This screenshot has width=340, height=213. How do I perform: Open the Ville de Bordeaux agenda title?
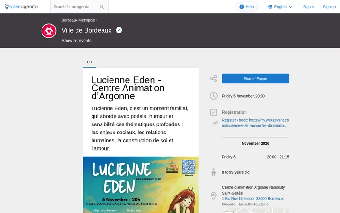[86, 30]
